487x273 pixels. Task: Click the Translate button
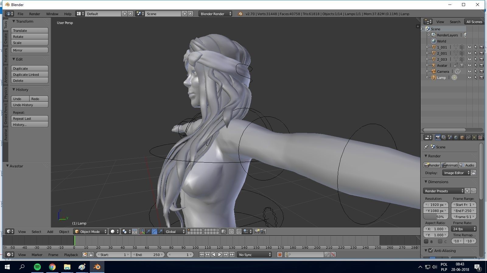tap(30, 30)
